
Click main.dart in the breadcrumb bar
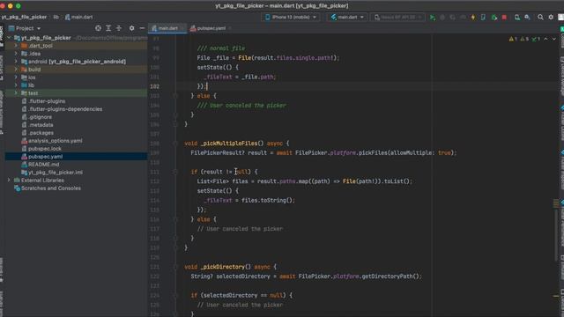pos(78,17)
